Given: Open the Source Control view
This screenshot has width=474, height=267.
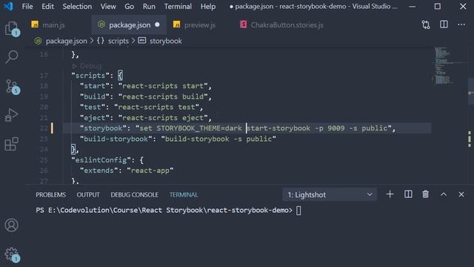Looking at the screenshot, I should pyautogui.click(x=12, y=87).
